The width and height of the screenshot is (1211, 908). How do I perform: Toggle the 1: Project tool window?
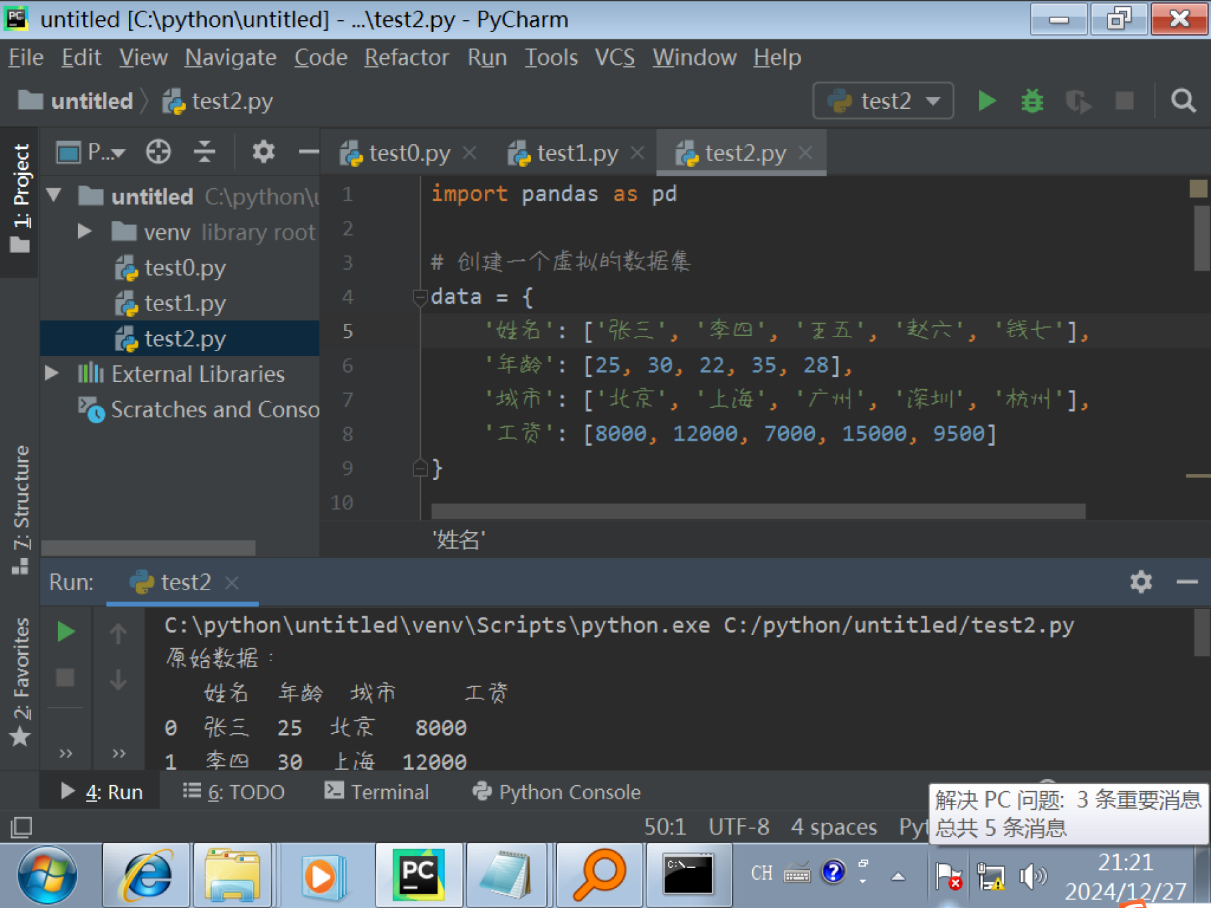pyautogui.click(x=20, y=199)
